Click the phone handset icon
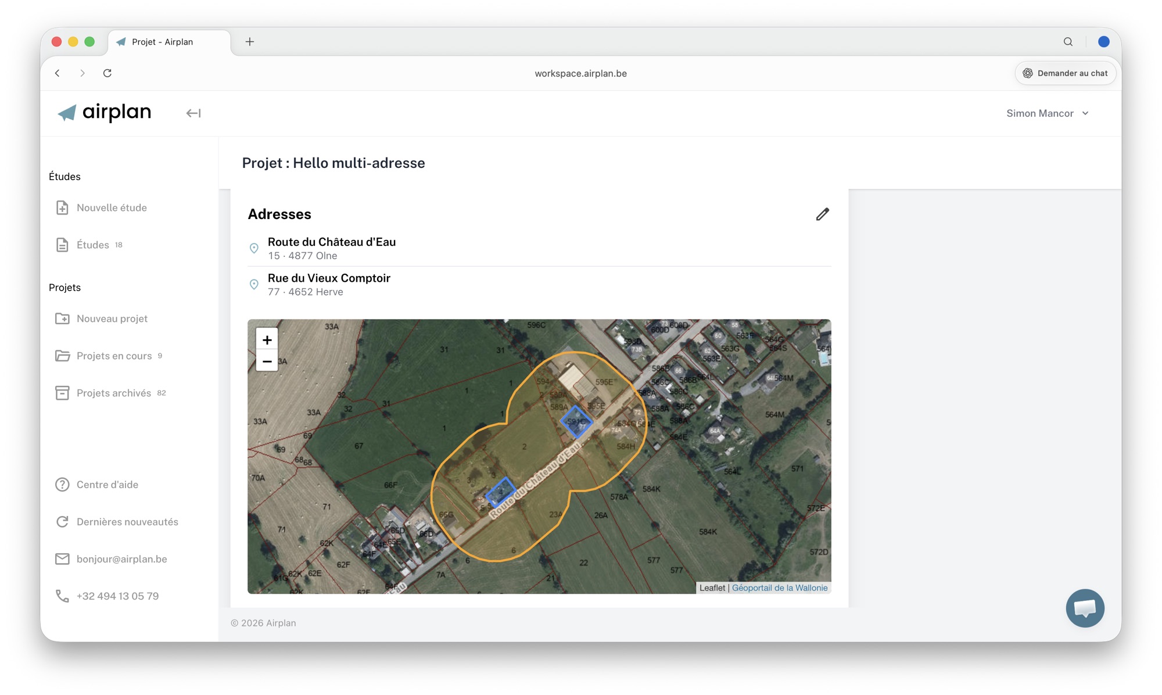This screenshot has height=695, width=1162. 62,596
